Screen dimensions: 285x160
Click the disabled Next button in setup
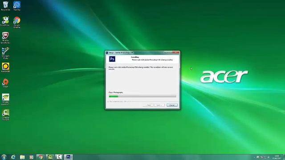[x=159, y=105]
